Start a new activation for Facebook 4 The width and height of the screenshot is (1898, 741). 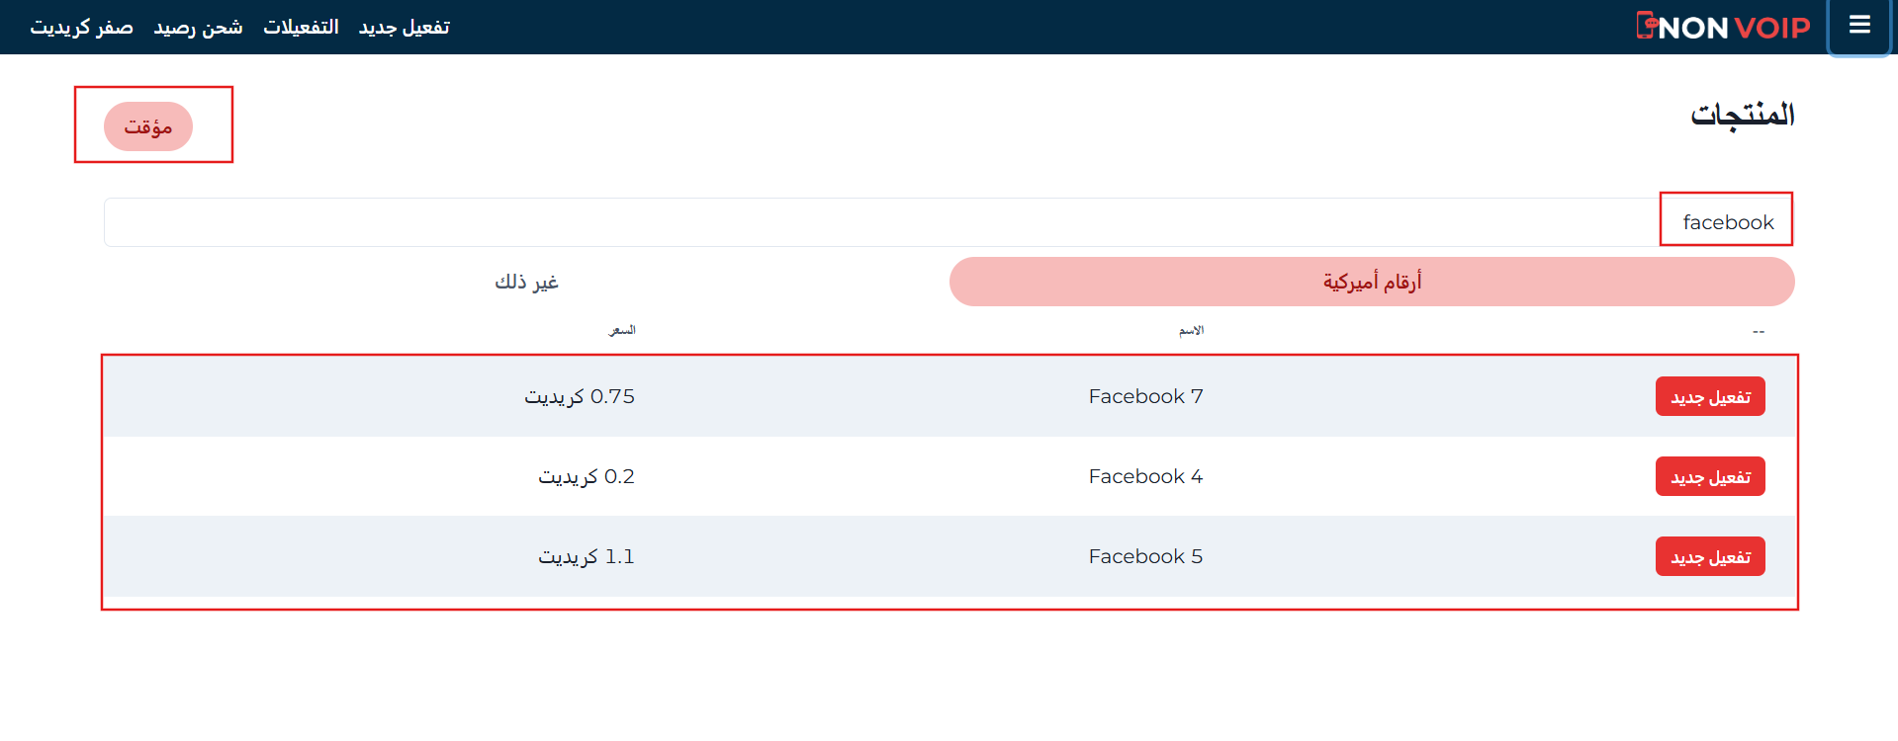click(1709, 476)
